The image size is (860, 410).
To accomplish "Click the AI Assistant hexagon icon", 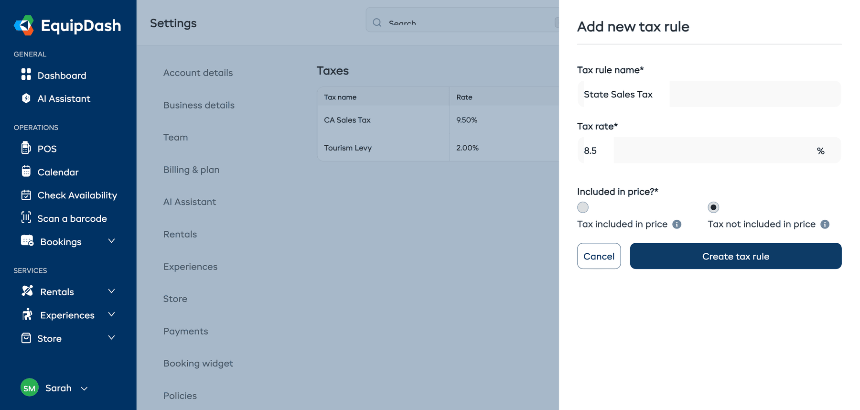I will pos(26,98).
